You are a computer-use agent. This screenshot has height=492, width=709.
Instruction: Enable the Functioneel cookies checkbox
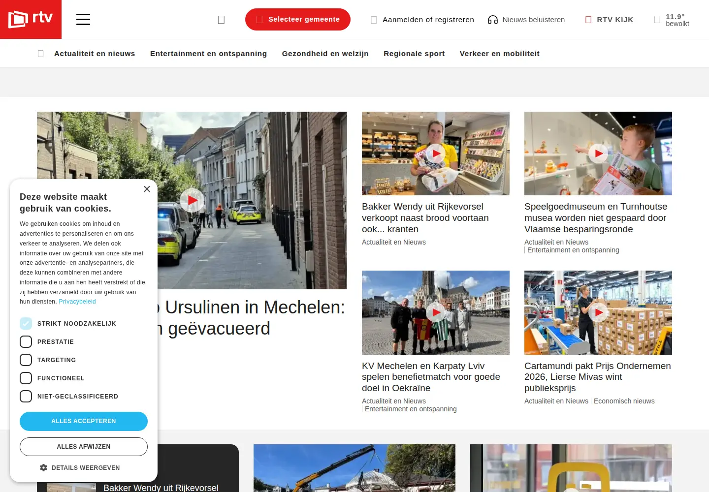coord(26,378)
